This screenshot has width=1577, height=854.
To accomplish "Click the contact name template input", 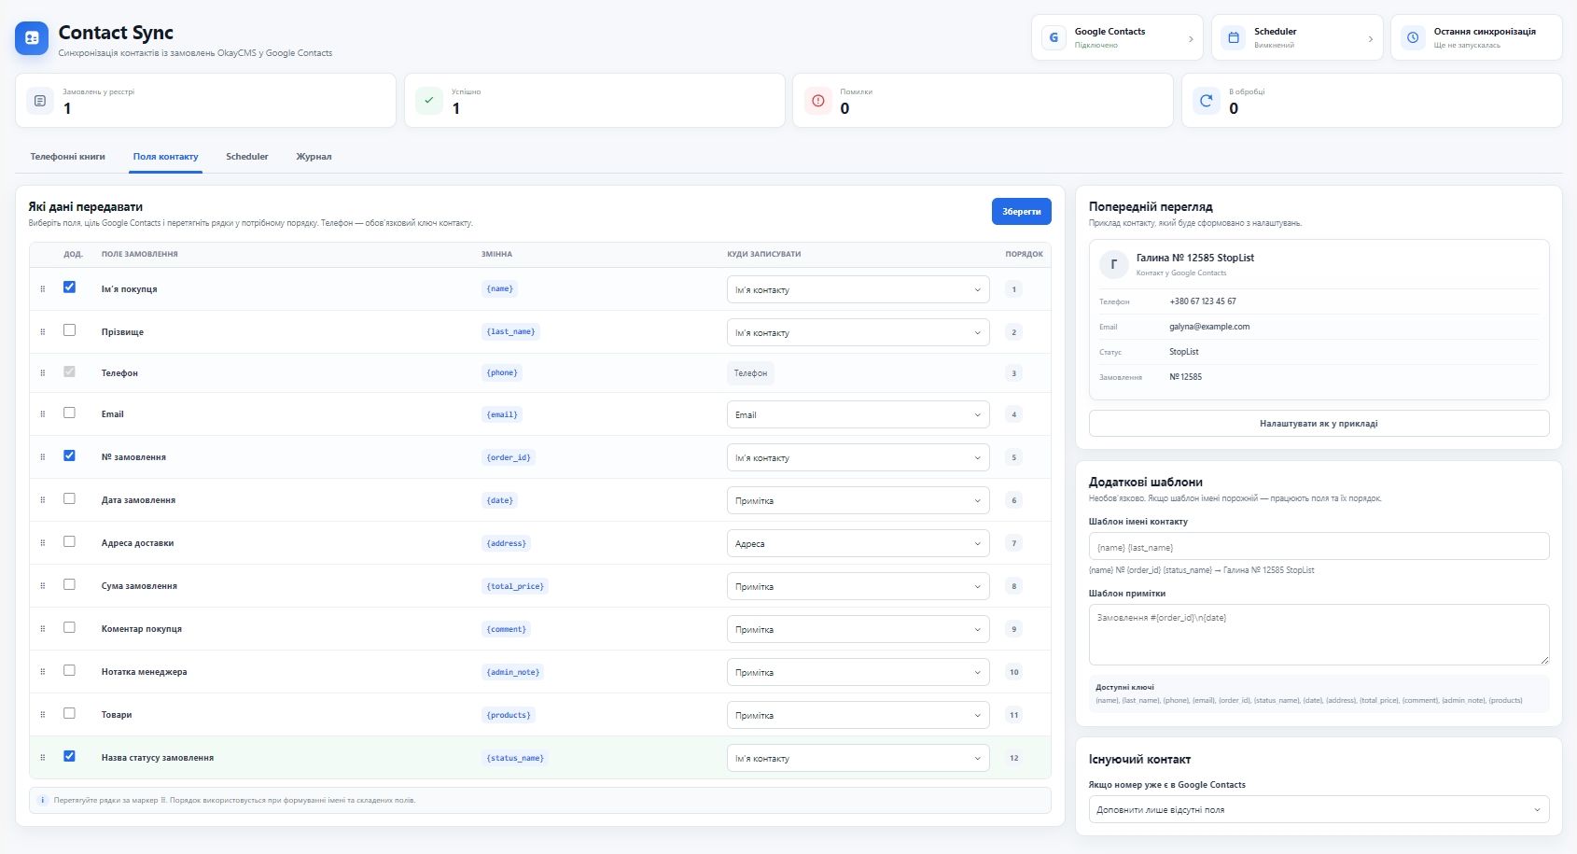I will point(1319,547).
